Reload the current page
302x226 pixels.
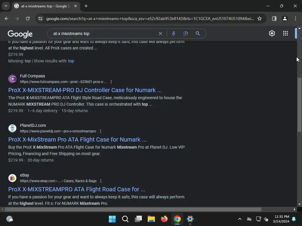28,19
